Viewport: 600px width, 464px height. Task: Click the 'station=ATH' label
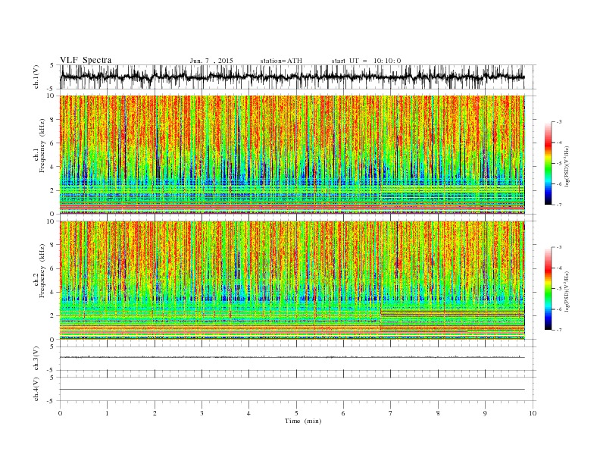(281, 61)
